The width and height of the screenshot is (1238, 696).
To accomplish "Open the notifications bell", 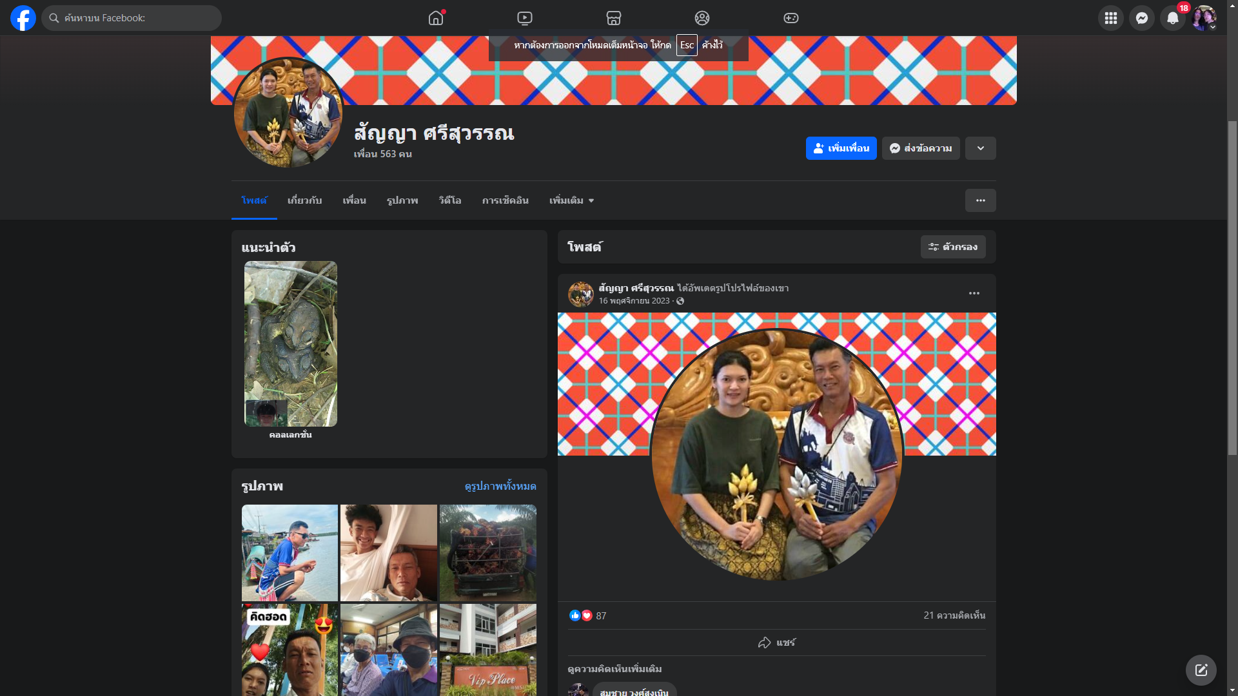I will point(1173,18).
